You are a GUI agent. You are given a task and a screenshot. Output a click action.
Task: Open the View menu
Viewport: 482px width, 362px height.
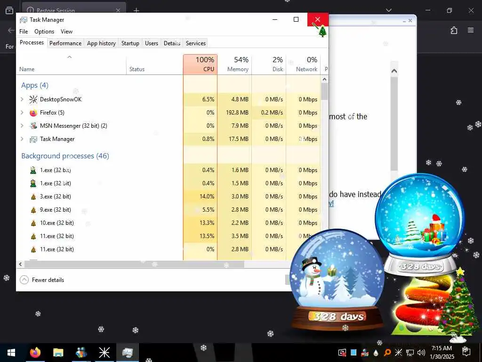(66, 32)
